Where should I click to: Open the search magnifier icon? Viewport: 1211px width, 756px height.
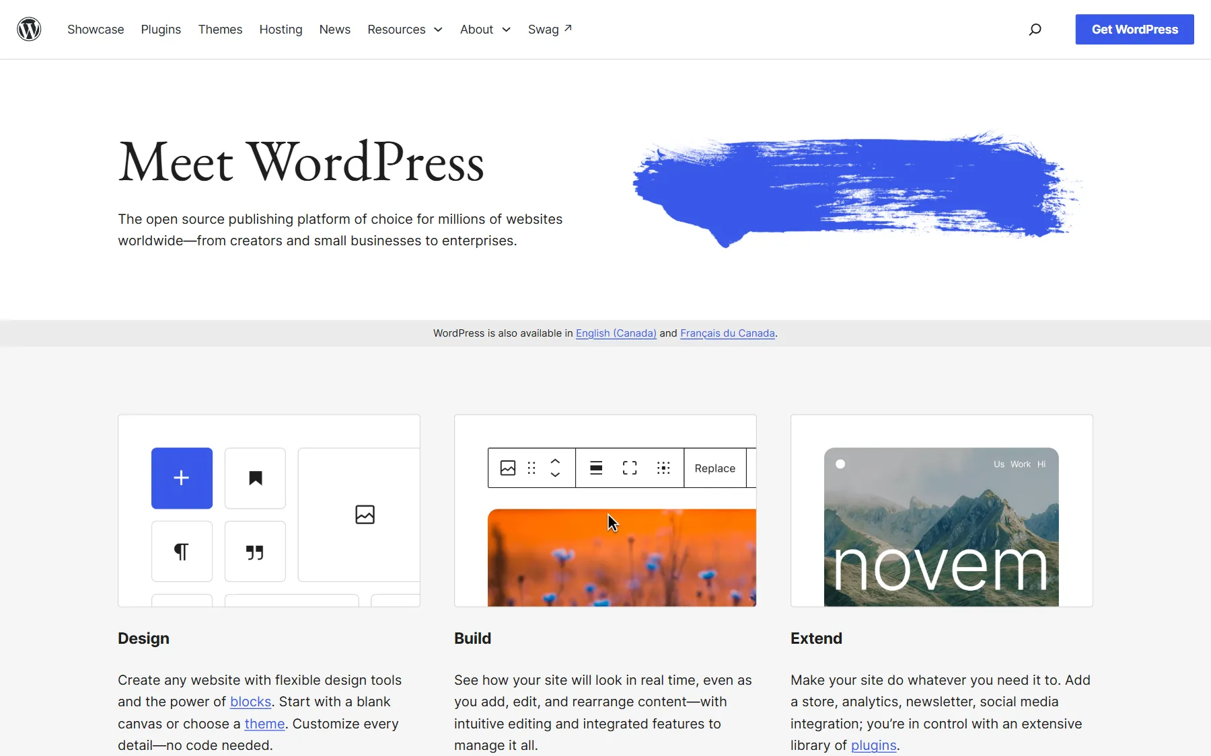(1035, 30)
